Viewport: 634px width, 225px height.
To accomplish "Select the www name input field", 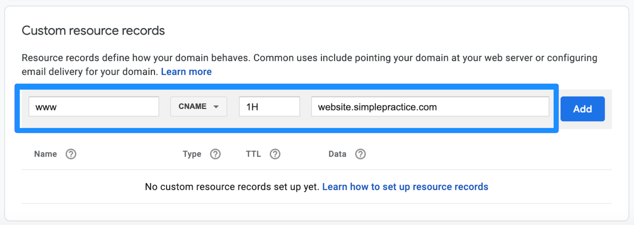I will click(94, 107).
